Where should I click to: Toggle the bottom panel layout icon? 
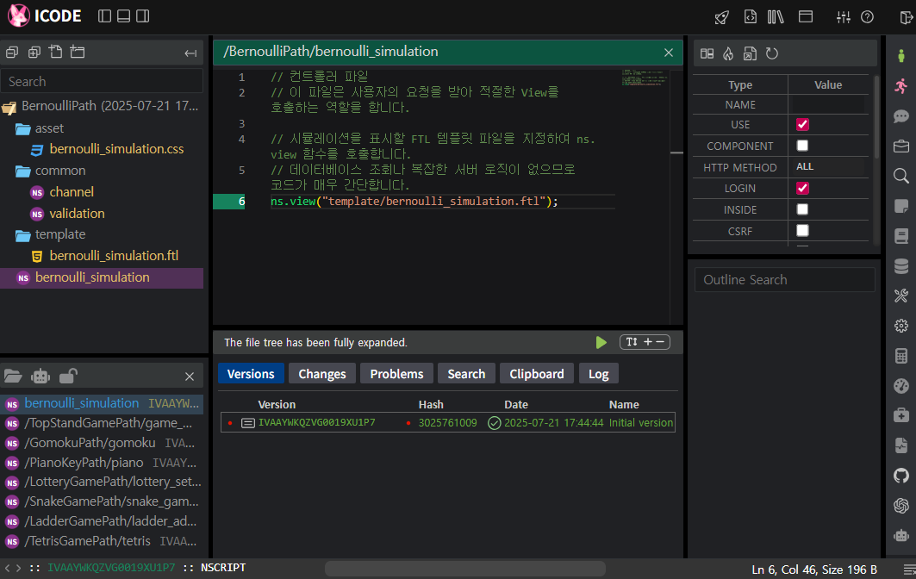(x=123, y=16)
